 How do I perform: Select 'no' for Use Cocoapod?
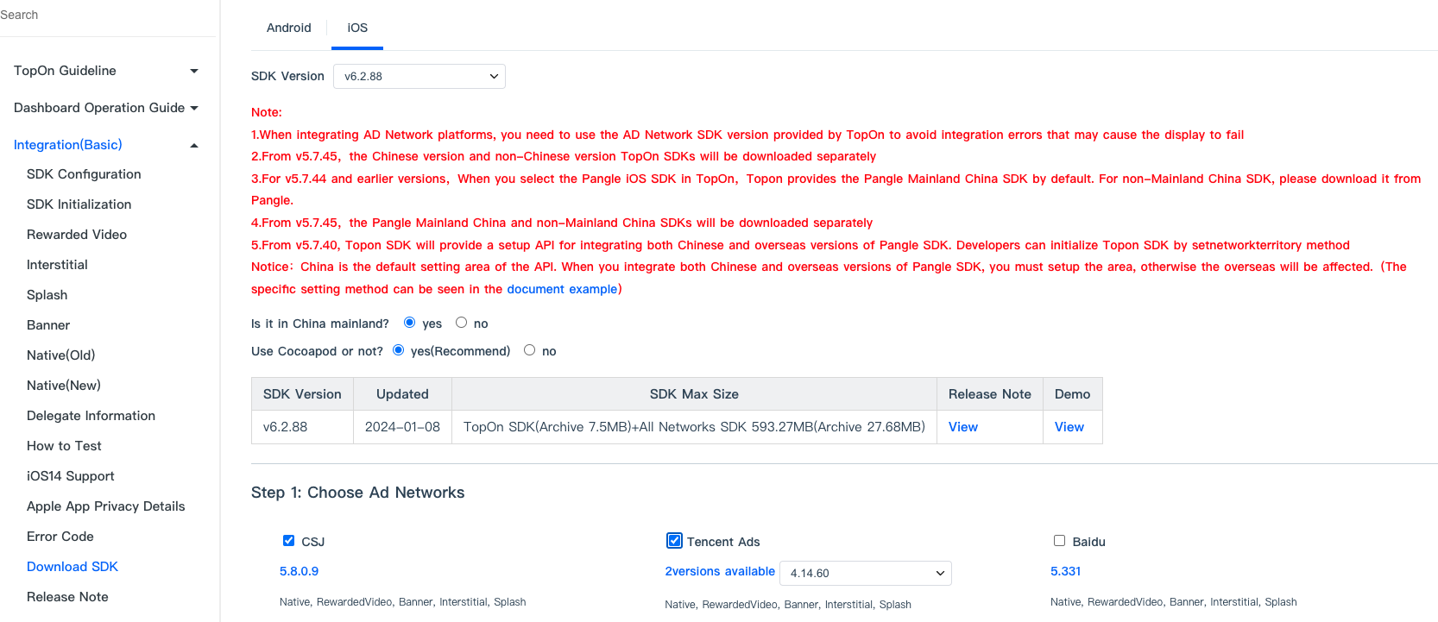click(529, 350)
